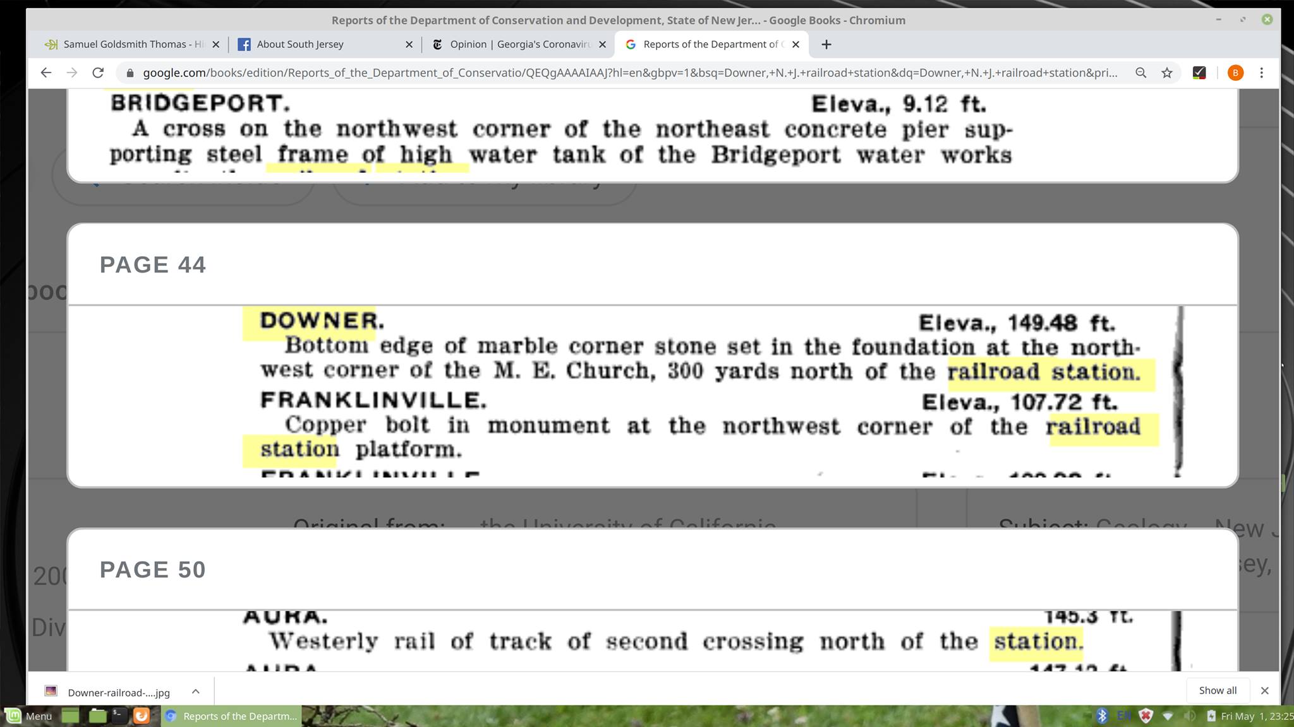1294x727 pixels.
Task: Expand the Downer-railroad download options chevron
Action: pos(196,691)
